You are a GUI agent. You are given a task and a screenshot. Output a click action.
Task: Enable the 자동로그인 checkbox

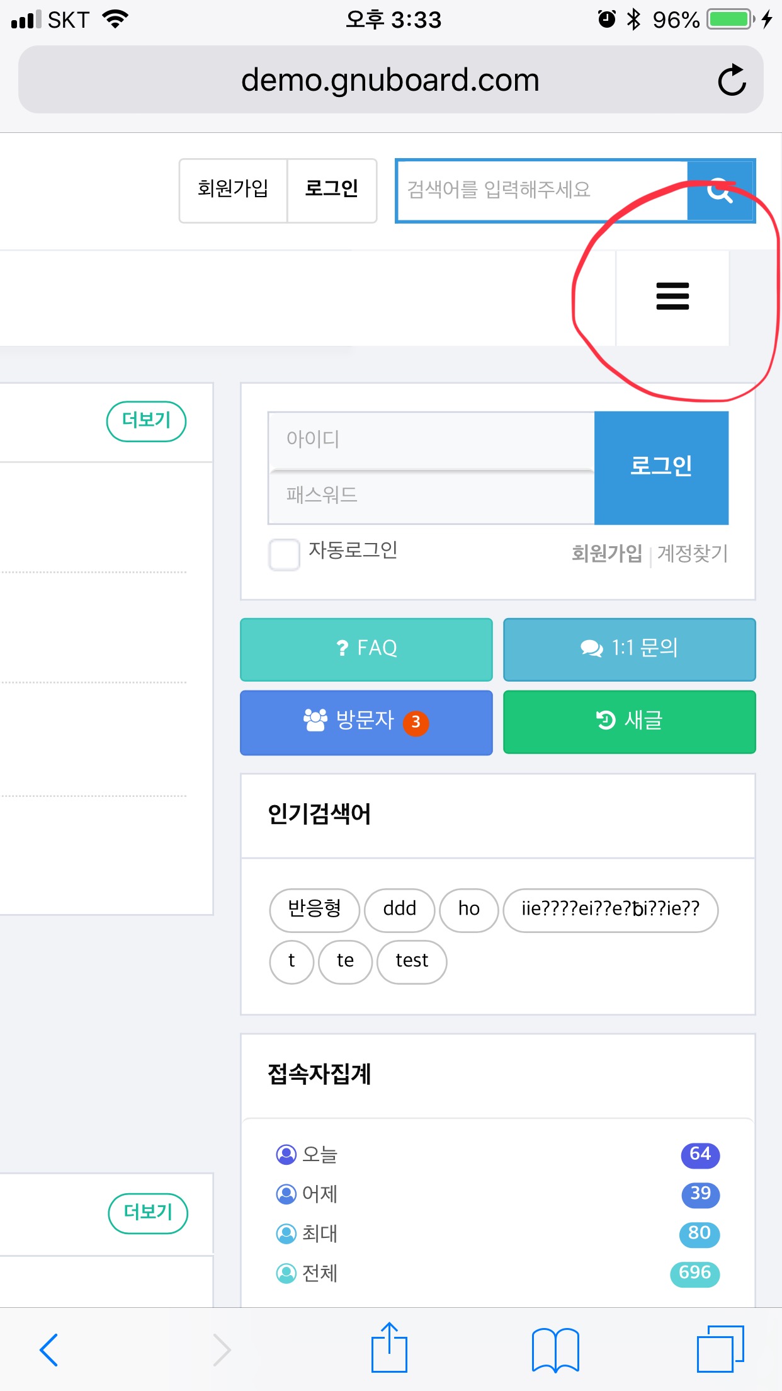click(x=284, y=554)
